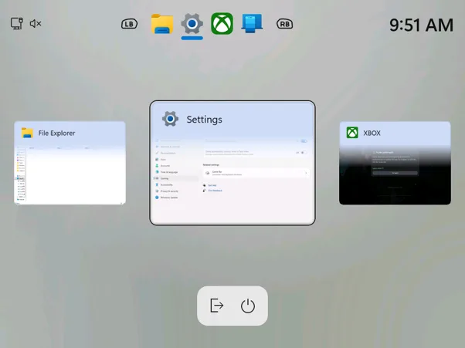Select the File Explorer window thumbnail
Image resolution: width=465 pixels, height=348 pixels.
[x=70, y=163]
